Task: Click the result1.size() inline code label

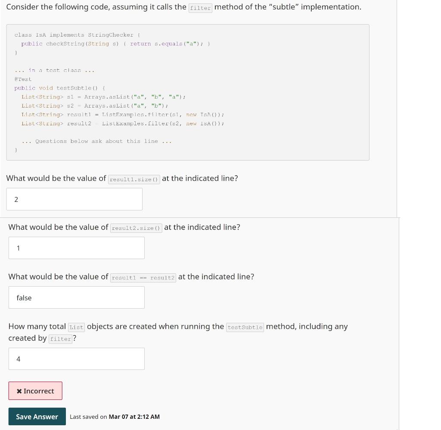Action: (x=134, y=179)
